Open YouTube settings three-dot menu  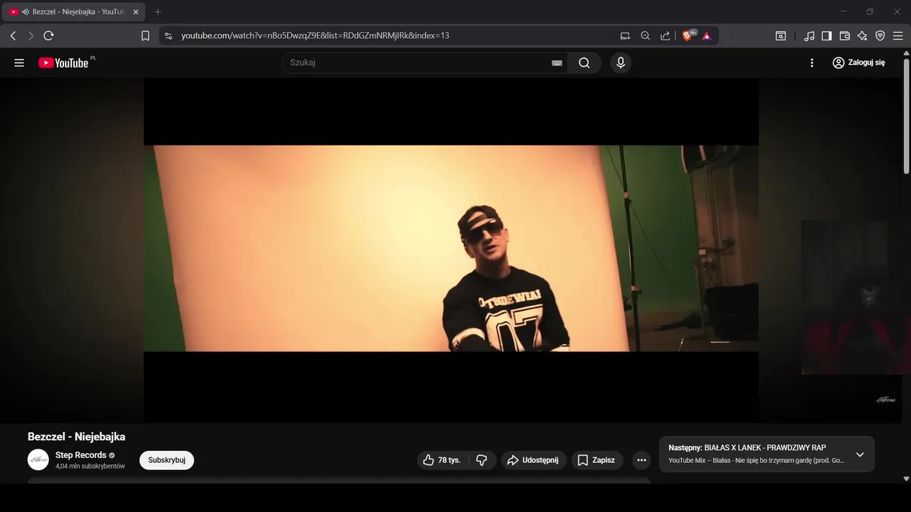point(812,63)
